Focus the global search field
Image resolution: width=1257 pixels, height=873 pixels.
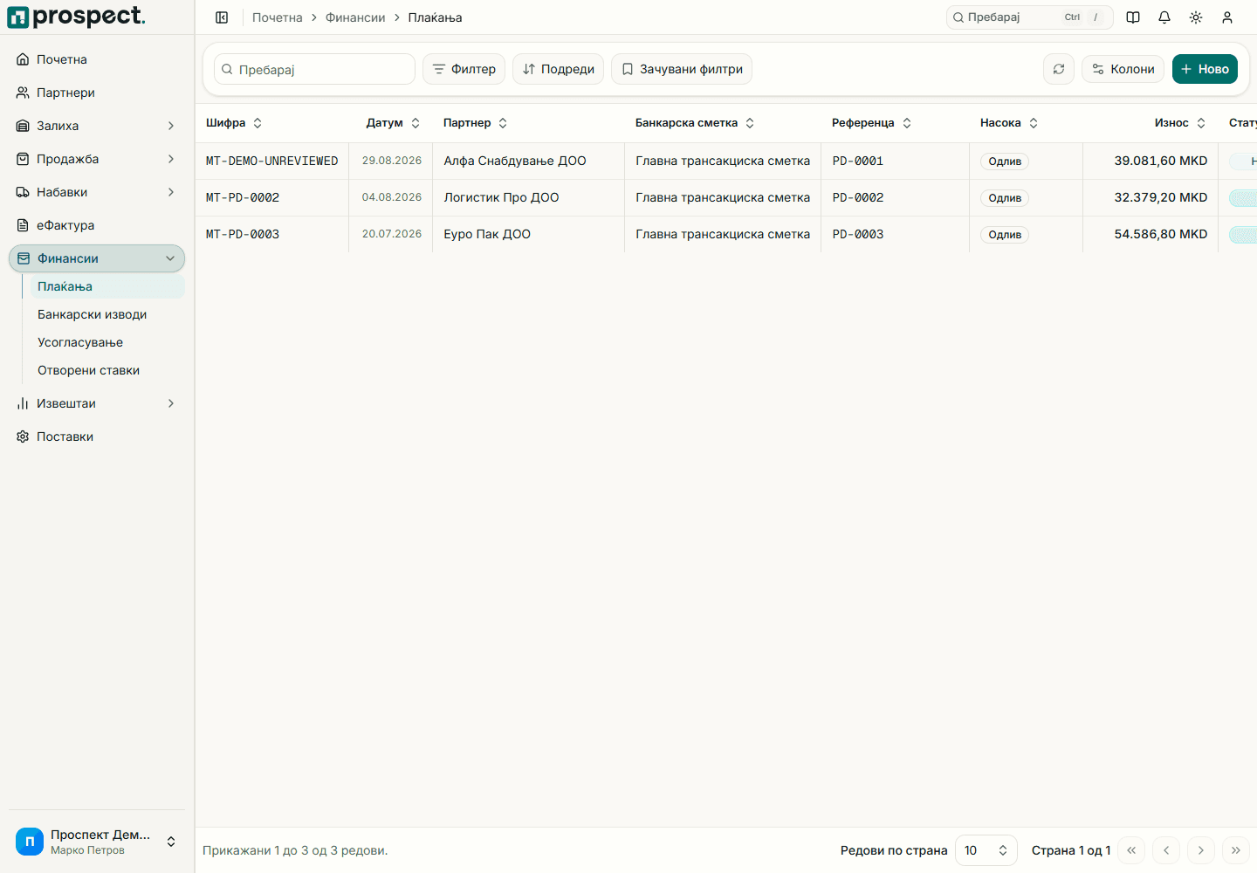coord(1030,17)
